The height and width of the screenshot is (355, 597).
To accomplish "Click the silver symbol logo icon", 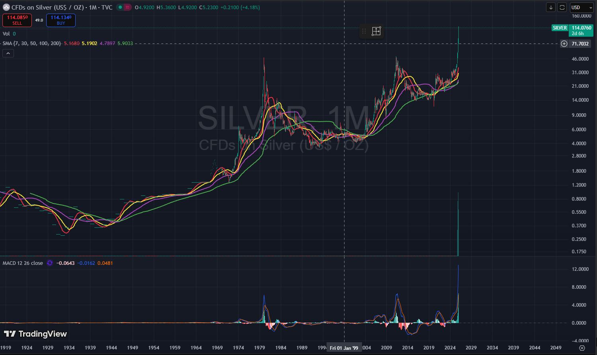I will click(x=6, y=7).
